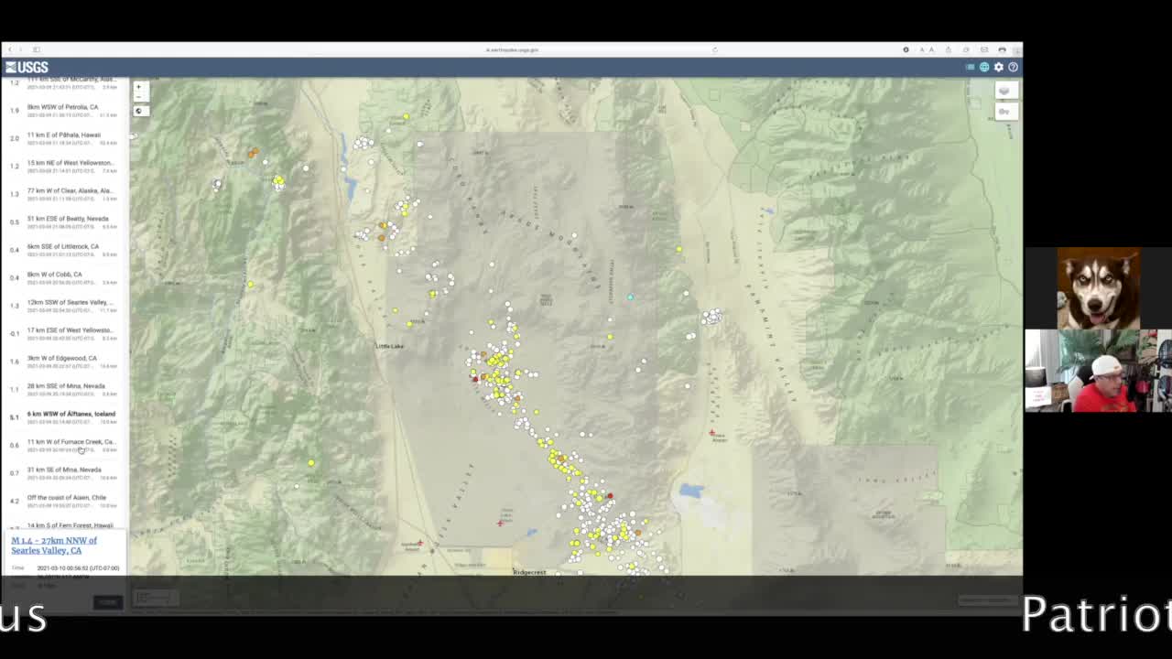This screenshot has width=1172, height=659.
Task: Open the map legend key button
Action: [1004, 112]
